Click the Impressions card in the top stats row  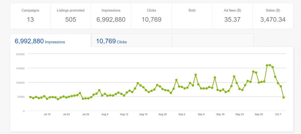pyautogui.click(x=111, y=16)
